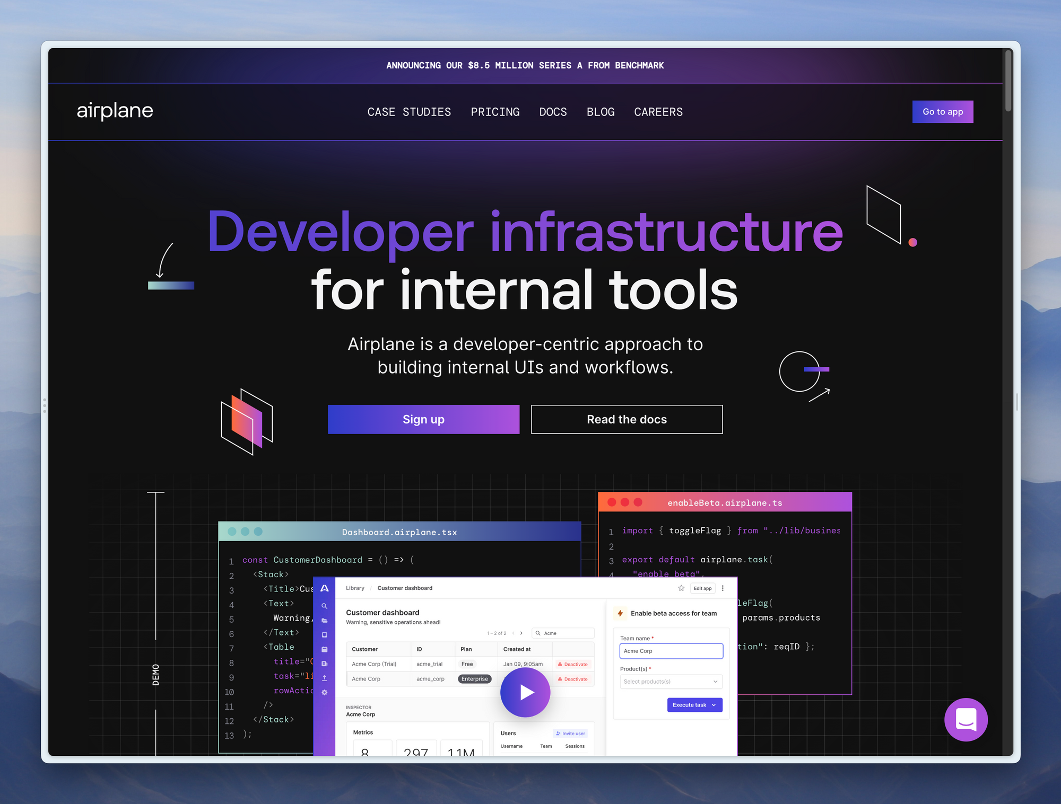Open the calendar icon in demo sidebar
1061x804 pixels.
325,649
